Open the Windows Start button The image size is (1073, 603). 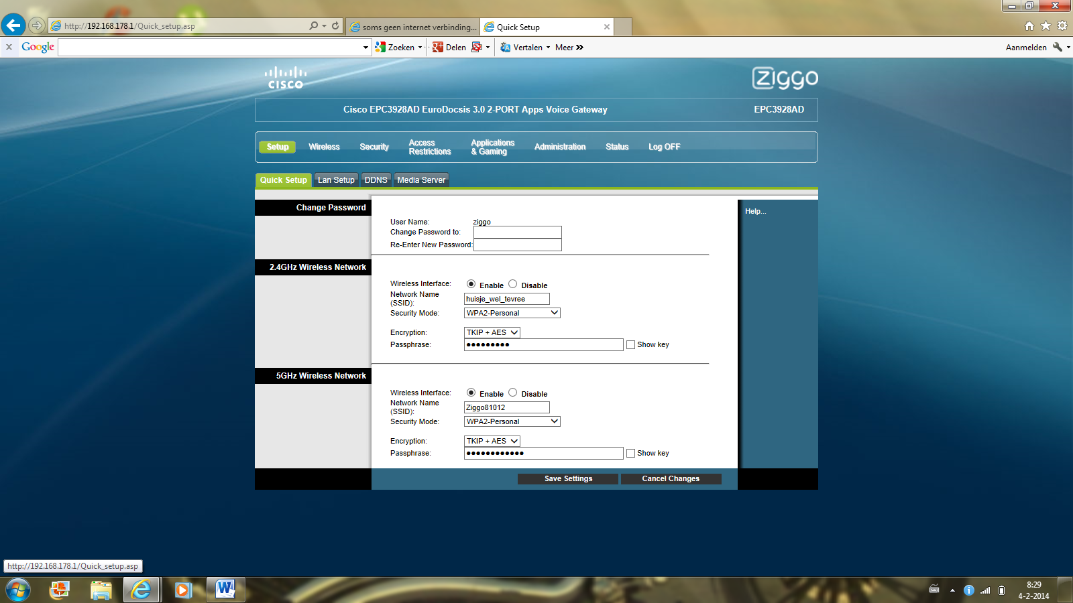18,590
